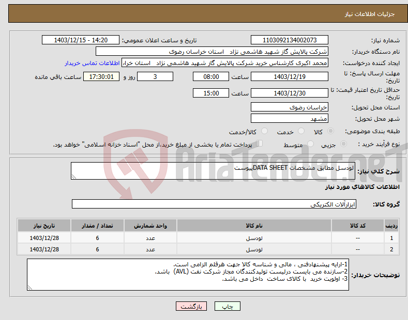Click the delivery province field خراسان رضوی
Viewport: 408px width, 320px height.
[290, 107]
